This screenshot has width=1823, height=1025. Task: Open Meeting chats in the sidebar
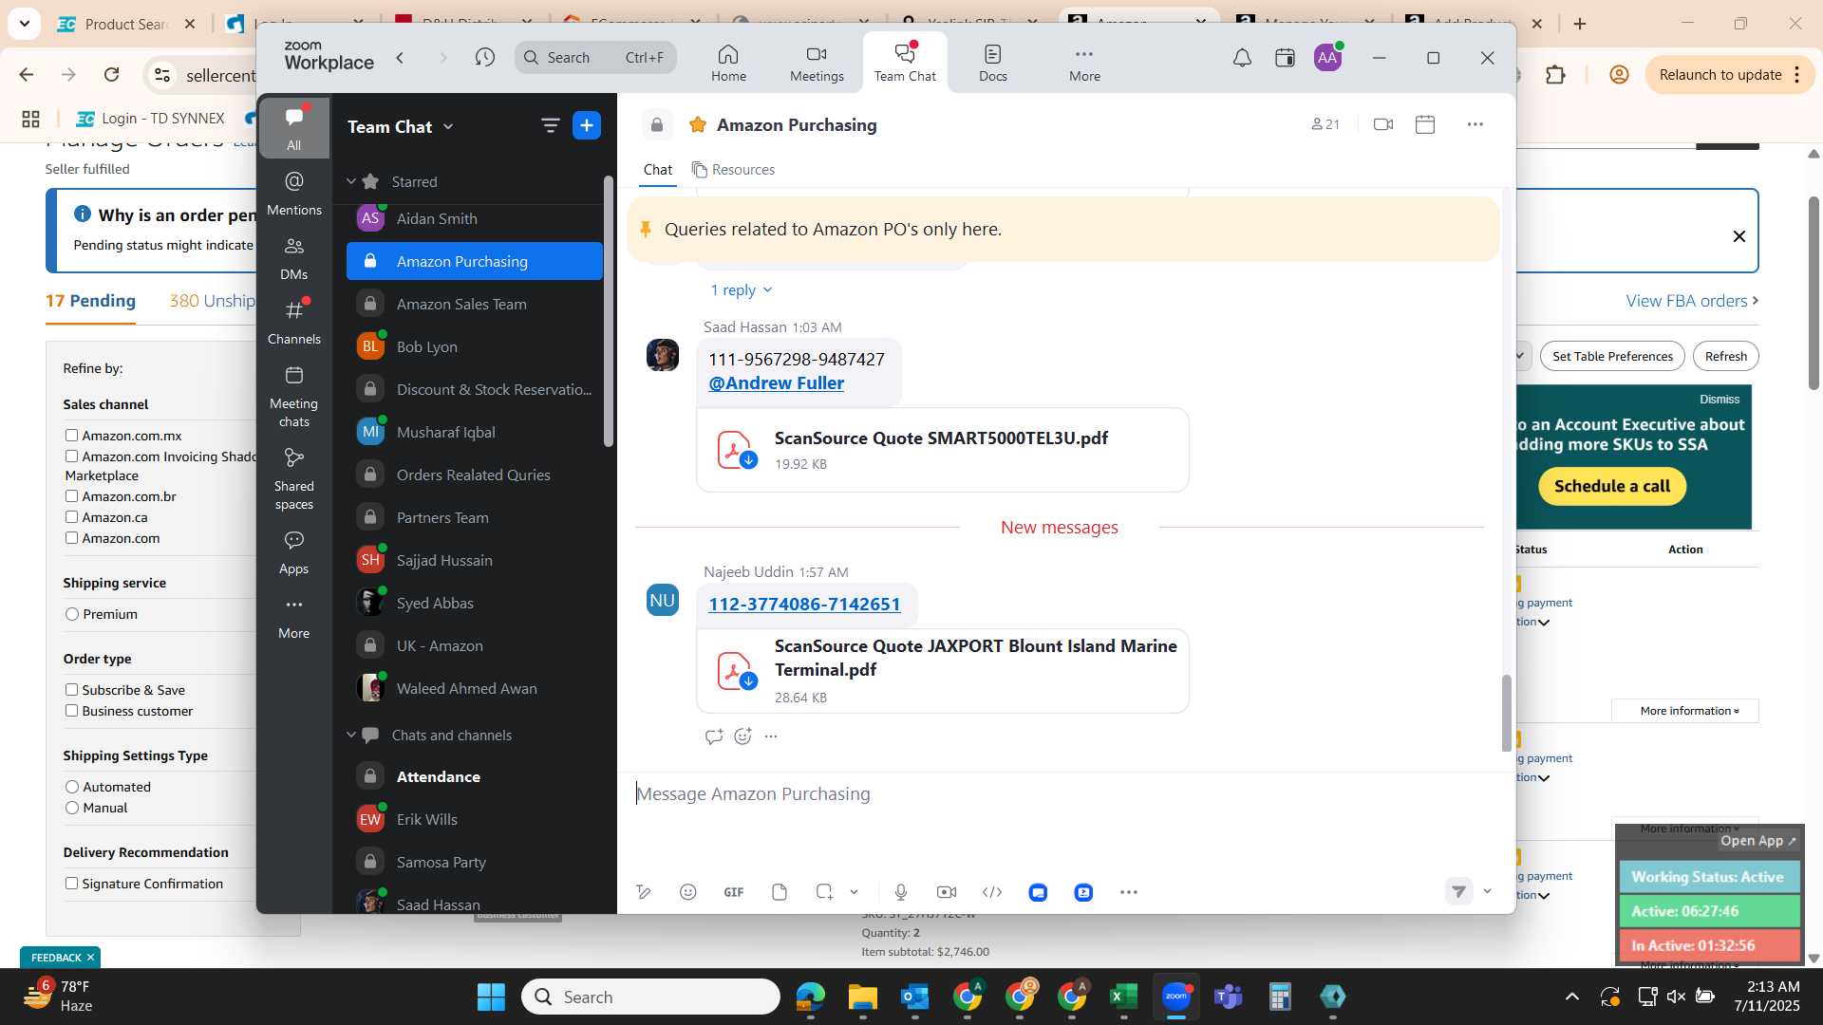click(x=293, y=397)
